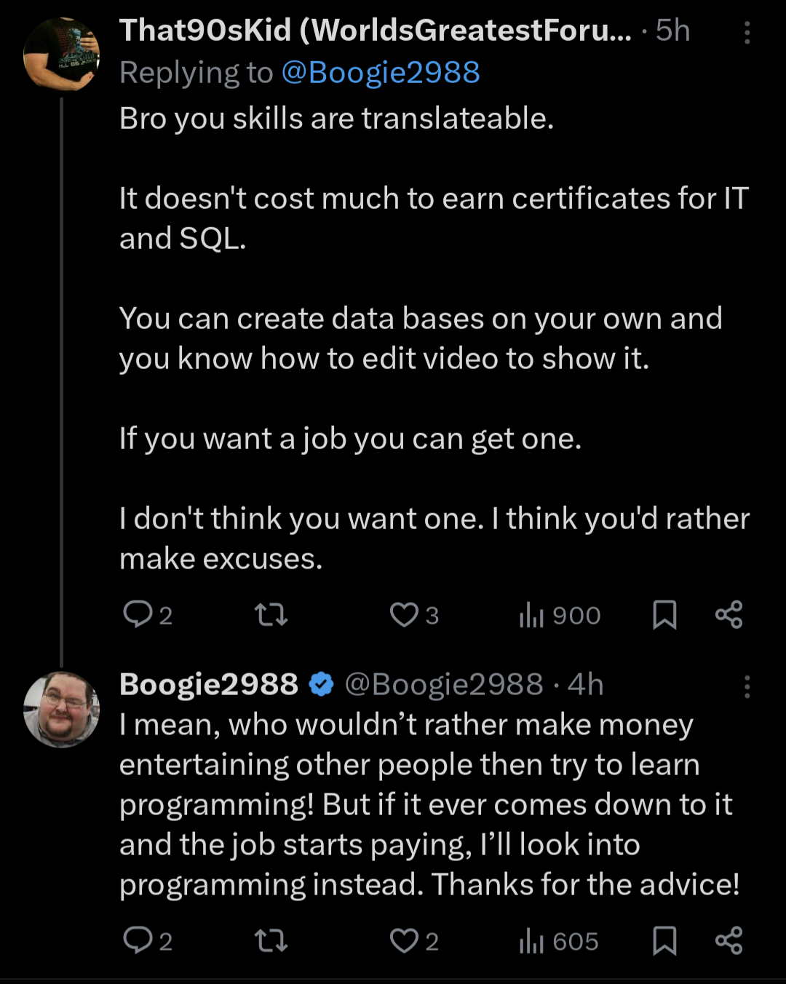Viewport: 786px width, 984px height.
Task: Retweet That90sKid's tweet
Action: tap(271, 615)
